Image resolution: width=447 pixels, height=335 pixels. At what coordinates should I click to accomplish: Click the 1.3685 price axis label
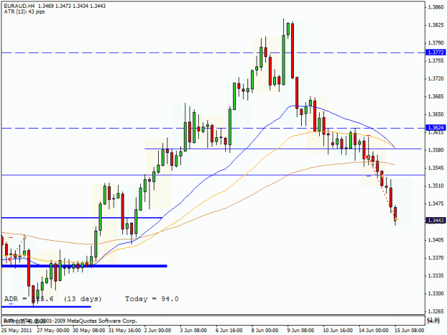[436, 96]
